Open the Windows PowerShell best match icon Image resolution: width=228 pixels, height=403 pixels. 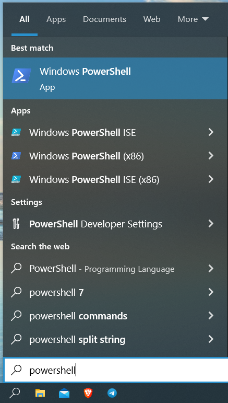21,76
